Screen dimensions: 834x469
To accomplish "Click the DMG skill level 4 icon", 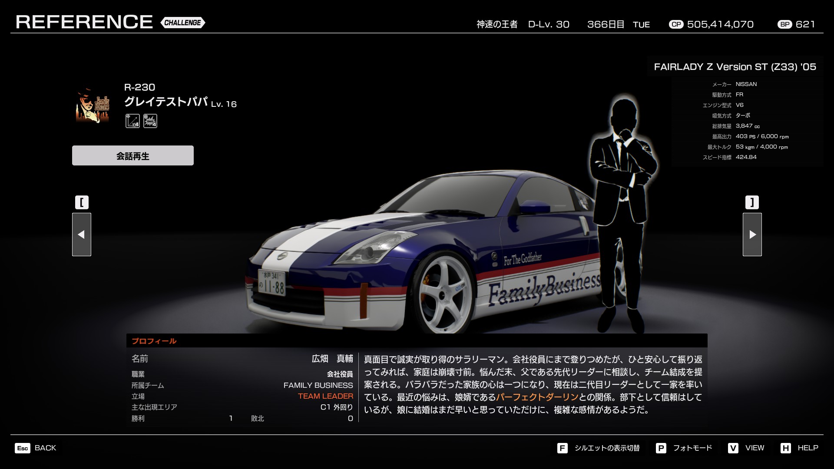I will pos(150,121).
